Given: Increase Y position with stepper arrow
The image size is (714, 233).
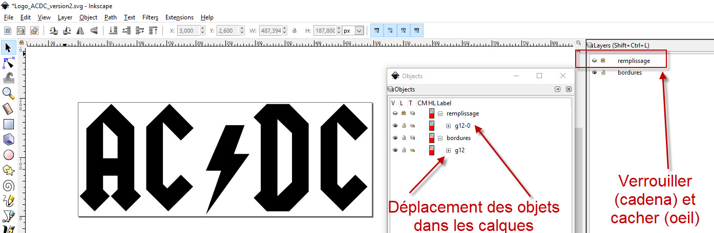Looking at the screenshot, I should 243,29.
